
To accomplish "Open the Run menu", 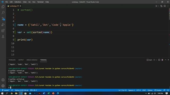I will click(34, 2).
